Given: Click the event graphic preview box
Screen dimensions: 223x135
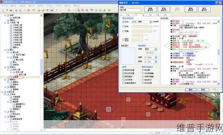Looking at the screenshot, I should (x=128, y=56).
